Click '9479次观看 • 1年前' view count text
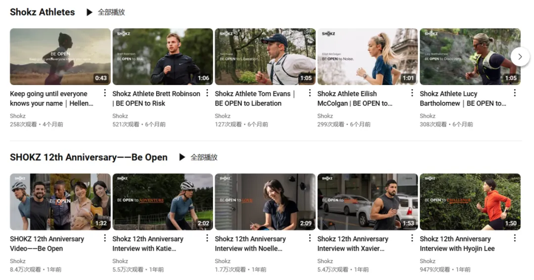 (445, 270)
